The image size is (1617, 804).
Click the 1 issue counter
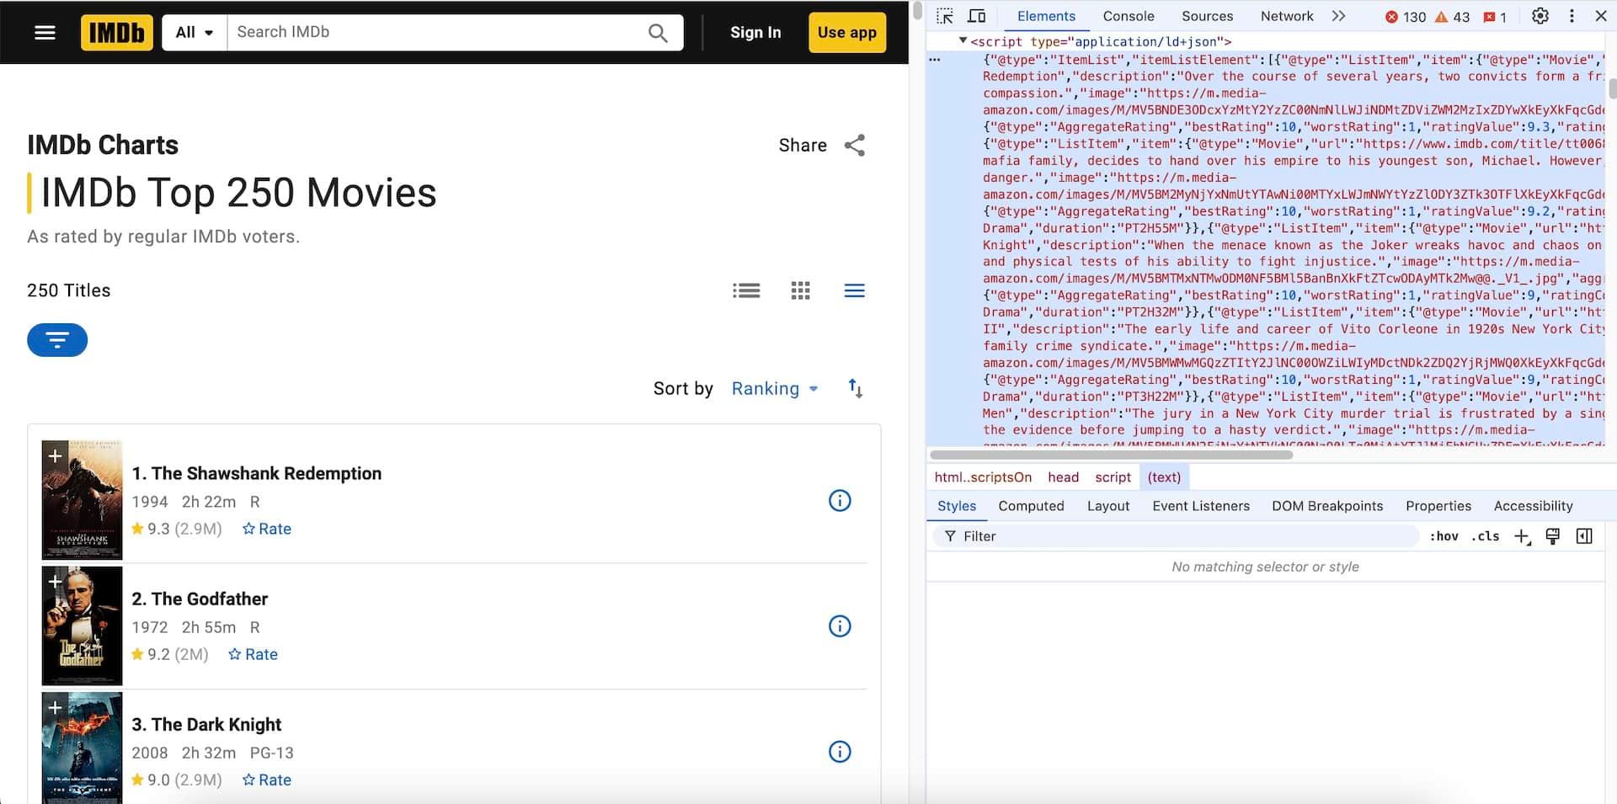(x=1495, y=17)
